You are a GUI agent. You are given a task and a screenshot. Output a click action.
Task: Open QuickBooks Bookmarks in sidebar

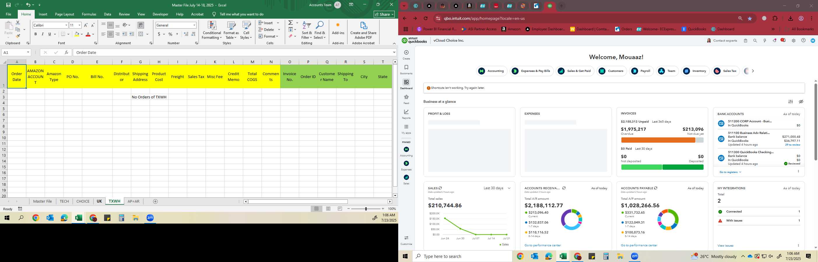point(406,70)
